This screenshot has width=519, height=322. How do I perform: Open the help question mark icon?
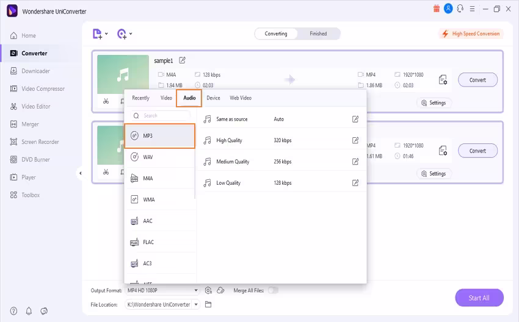(13, 311)
